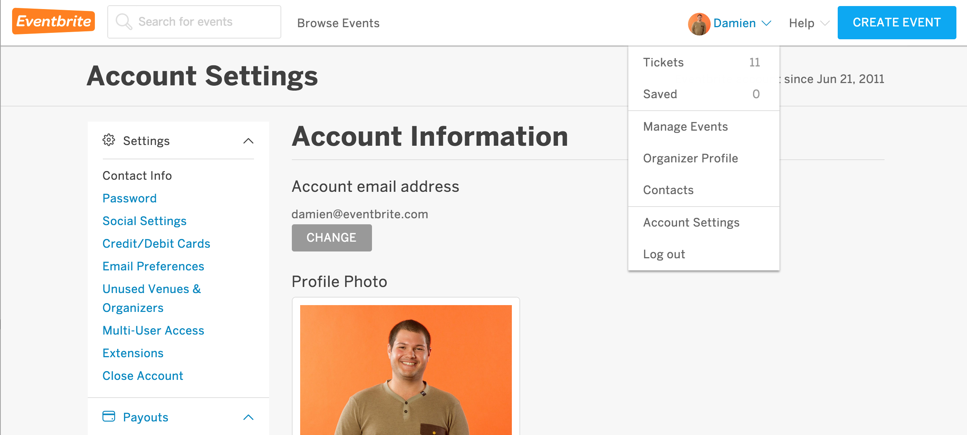Collapse the Payouts section chevron

pos(248,417)
